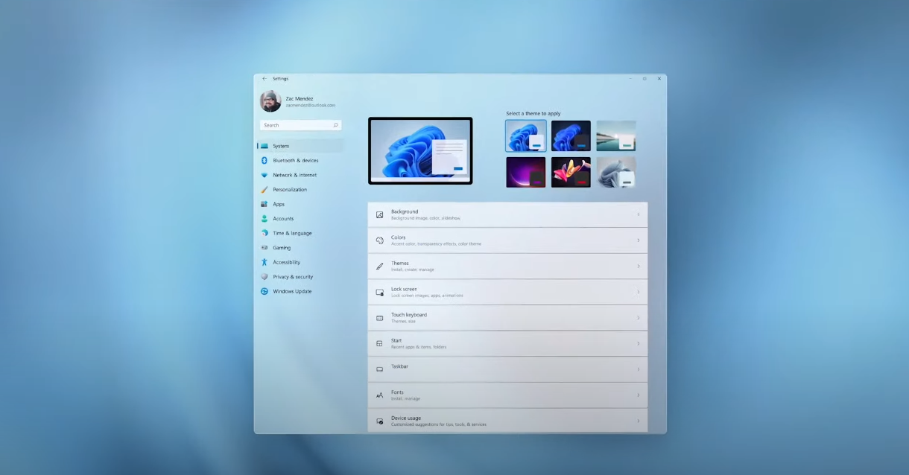This screenshot has width=909, height=475.
Task: Open Gaming via its controller icon
Action: [x=265, y=248]
